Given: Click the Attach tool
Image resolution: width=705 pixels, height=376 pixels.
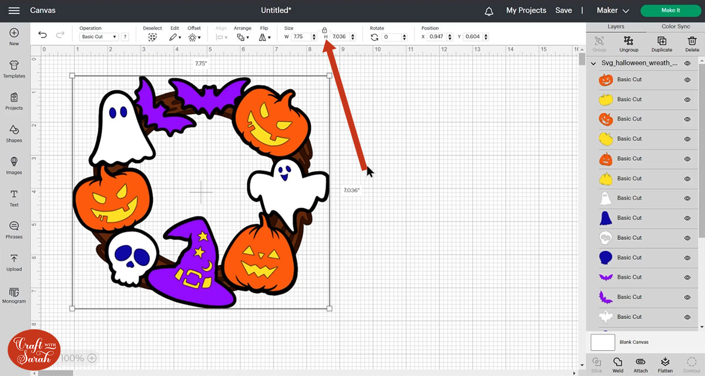Looking at the screenshot, I should [641, 364].
